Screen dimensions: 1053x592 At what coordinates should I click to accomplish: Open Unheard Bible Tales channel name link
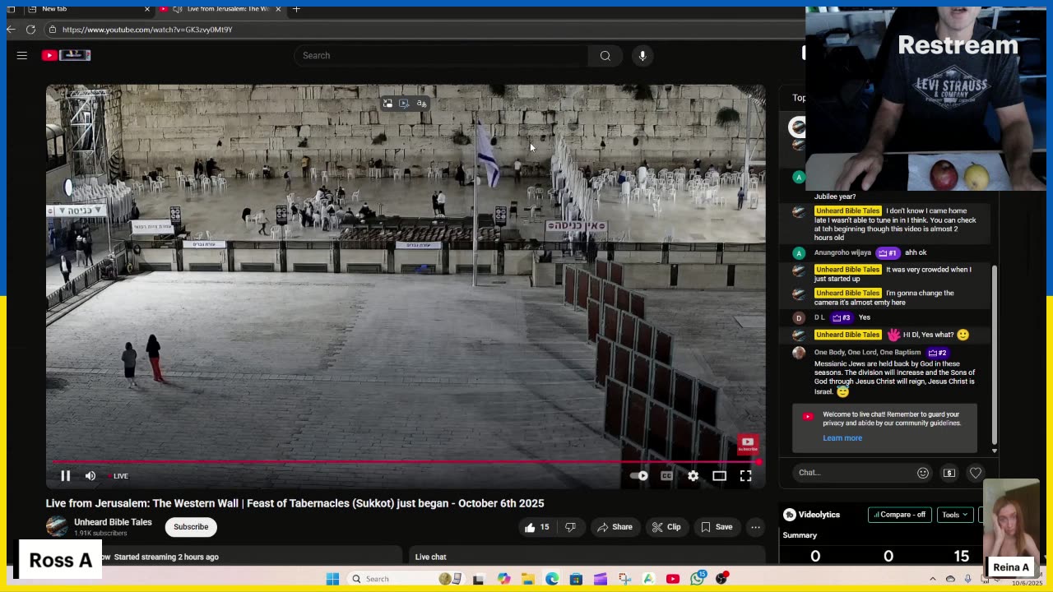point(113,522)
